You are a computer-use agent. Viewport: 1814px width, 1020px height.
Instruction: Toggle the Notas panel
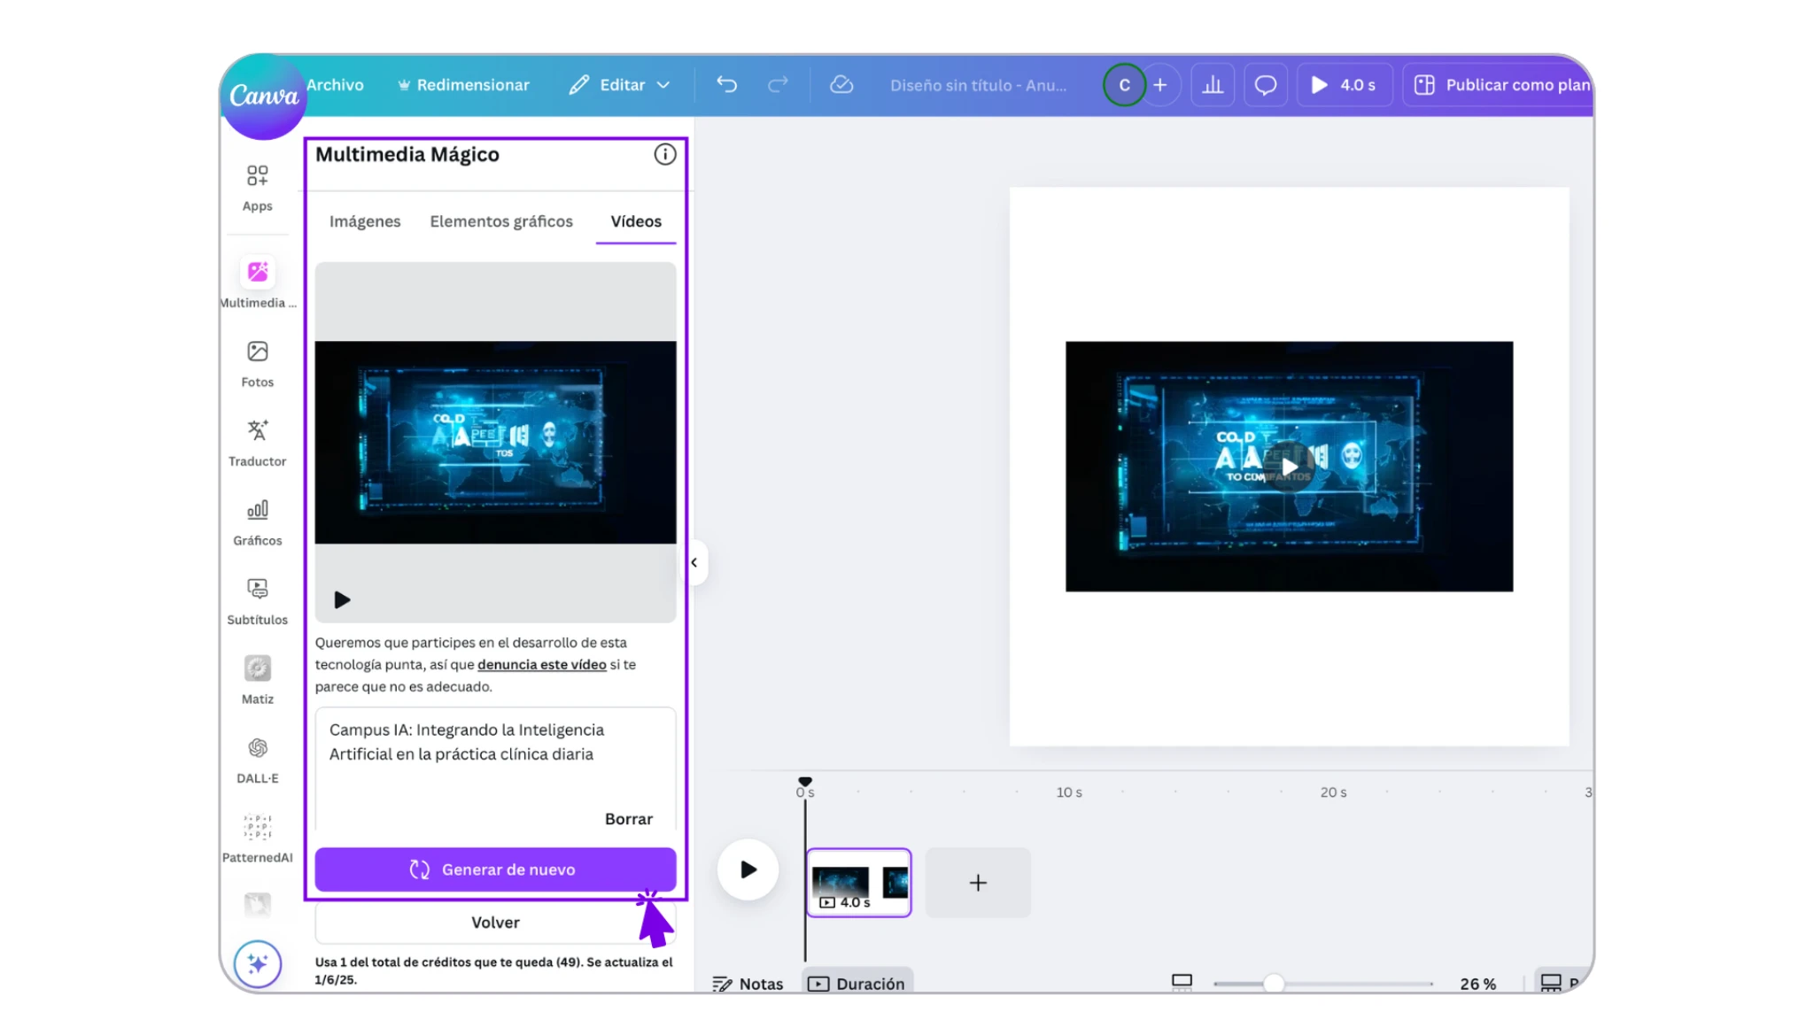[748, 983]
